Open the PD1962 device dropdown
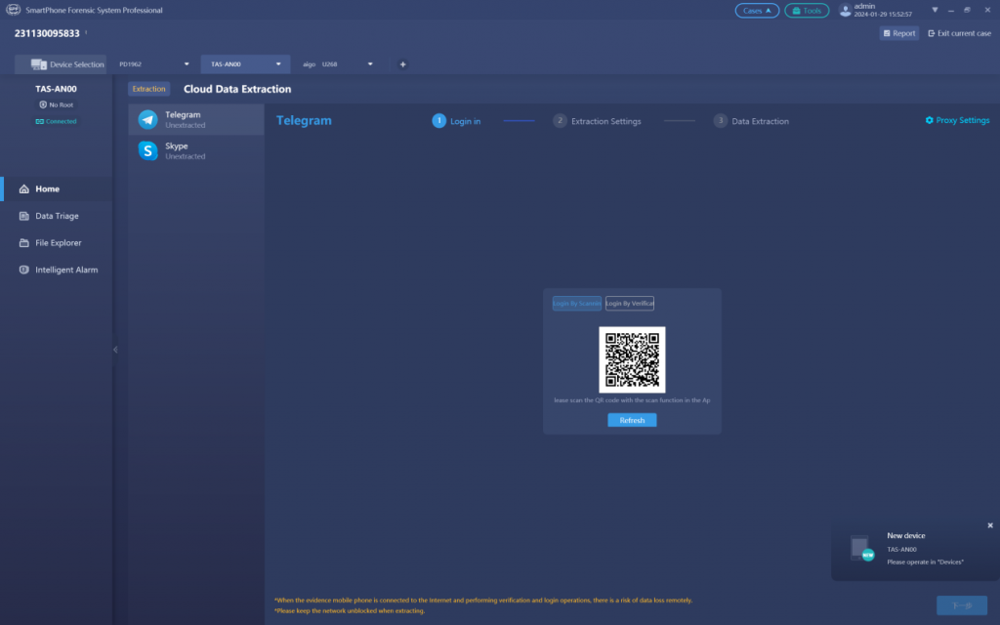 pyautogui.click(x=151, y=63)
